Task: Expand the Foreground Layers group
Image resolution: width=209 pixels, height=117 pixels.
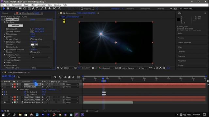Action: [5, 60]
